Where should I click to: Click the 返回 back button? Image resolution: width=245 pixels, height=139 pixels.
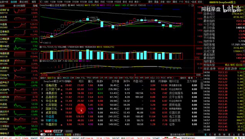coord(200,2)
